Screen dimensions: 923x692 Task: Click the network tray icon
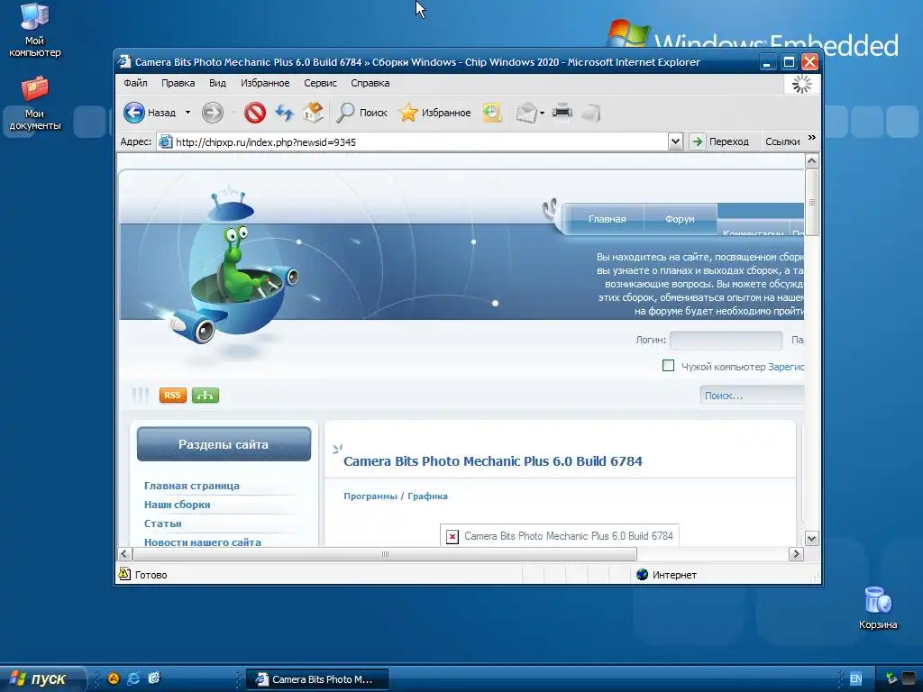pyautogui.click(x=891, y=679)
